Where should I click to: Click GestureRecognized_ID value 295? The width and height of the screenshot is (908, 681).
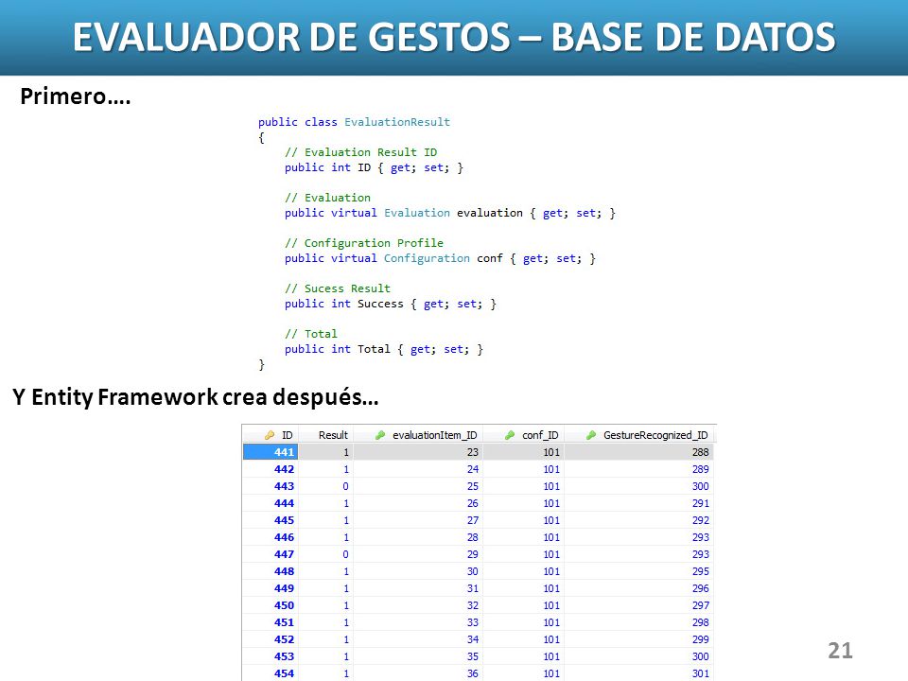tap(700, 571)
